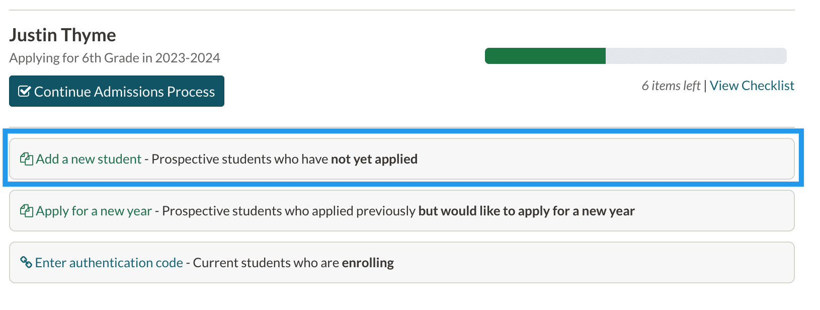Open the Apply for a new year link
Image resolution: width=820 pixels, height=310 pixels.
[x=94, y=211]
